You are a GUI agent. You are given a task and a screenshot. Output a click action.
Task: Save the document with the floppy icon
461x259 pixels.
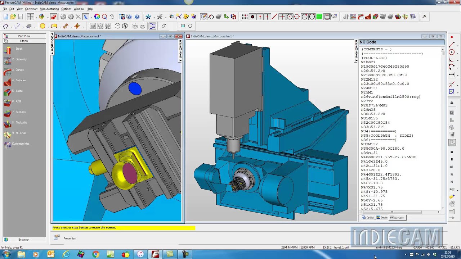(x=21, y=17)
